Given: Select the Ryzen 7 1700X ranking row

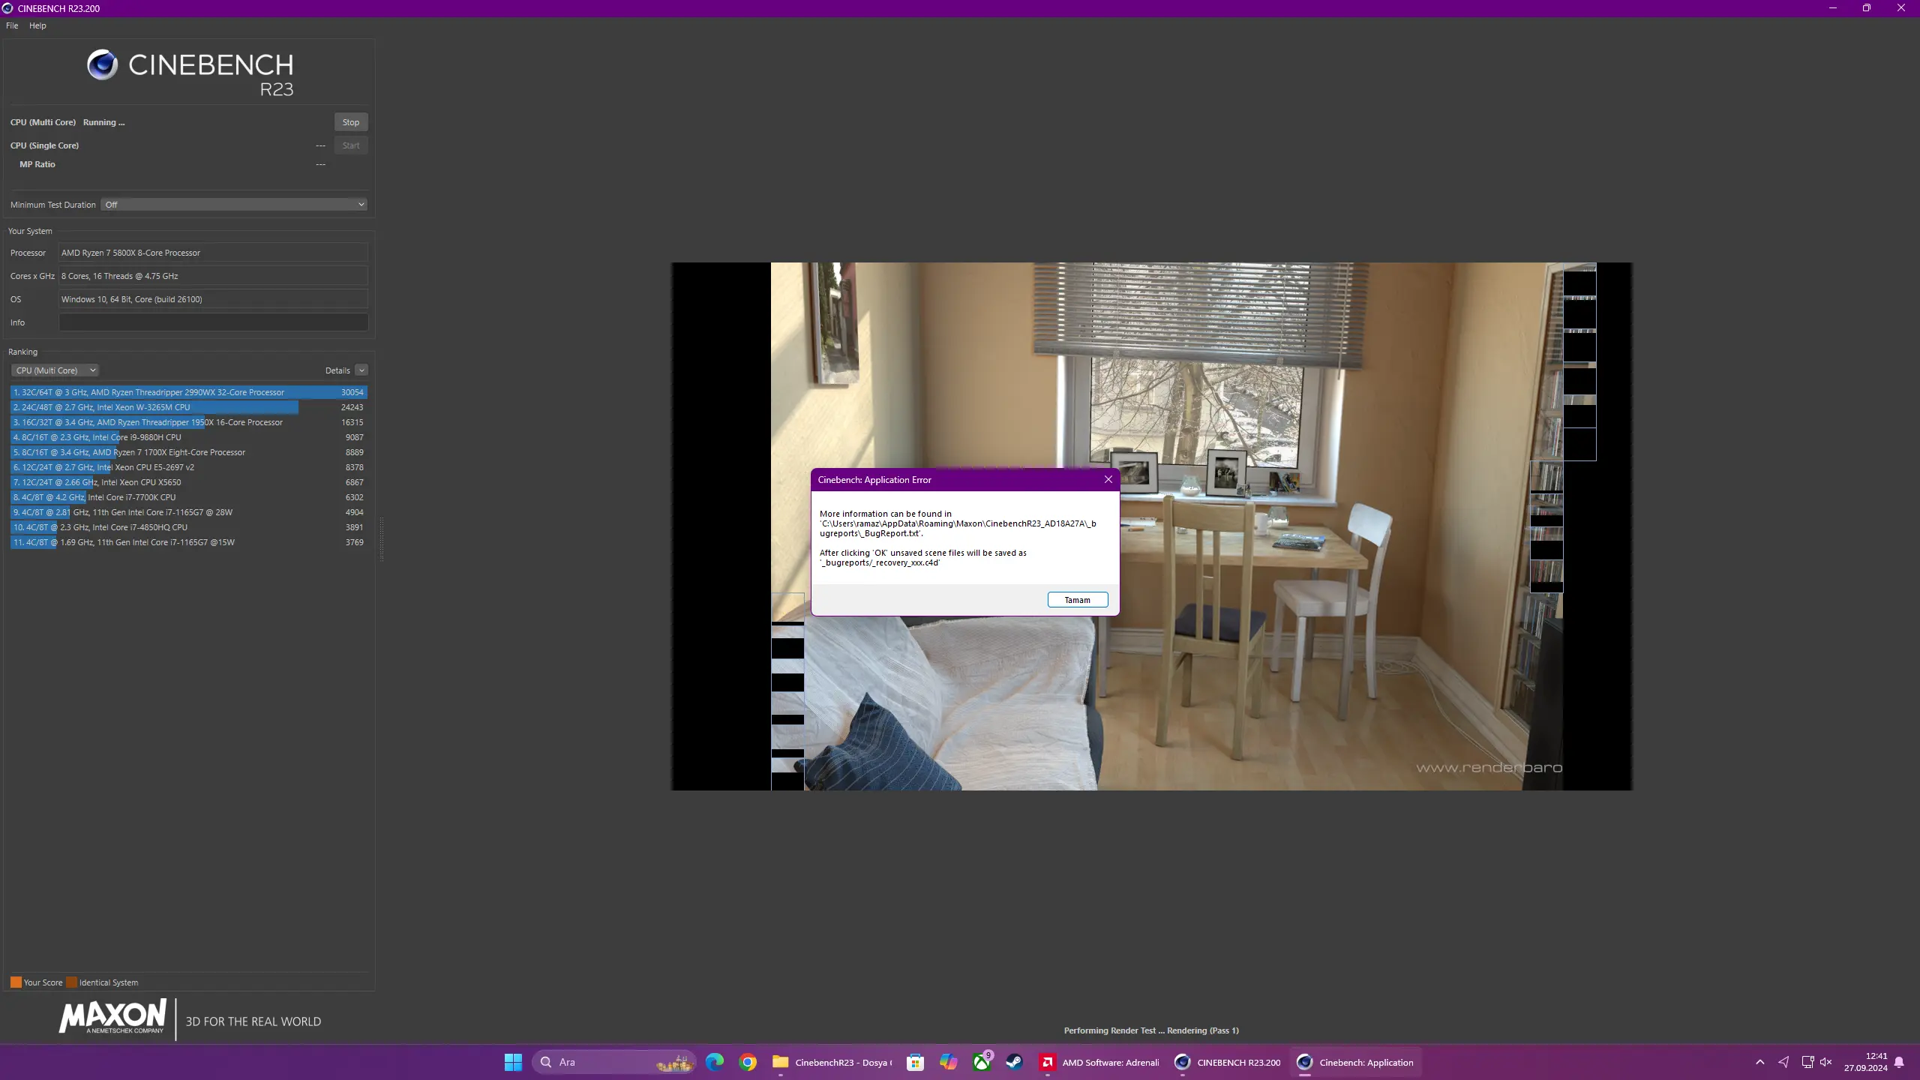Looking at the screenshot, I should pyautogui.click(x=189, y=452).
